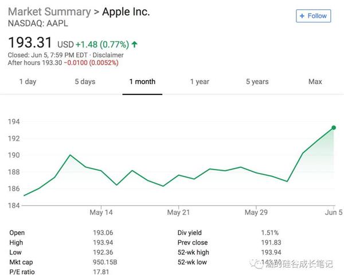Image resolution: width=344 pixels, height=279 pixels.
Task: Open the Market Summary breadcrumb link
Action: tap(49, 11)
